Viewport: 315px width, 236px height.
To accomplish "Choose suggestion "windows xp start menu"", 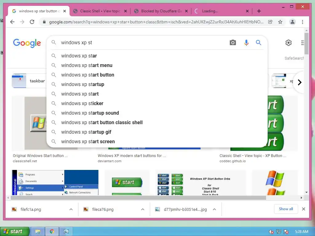I will [x=157, y=65].
